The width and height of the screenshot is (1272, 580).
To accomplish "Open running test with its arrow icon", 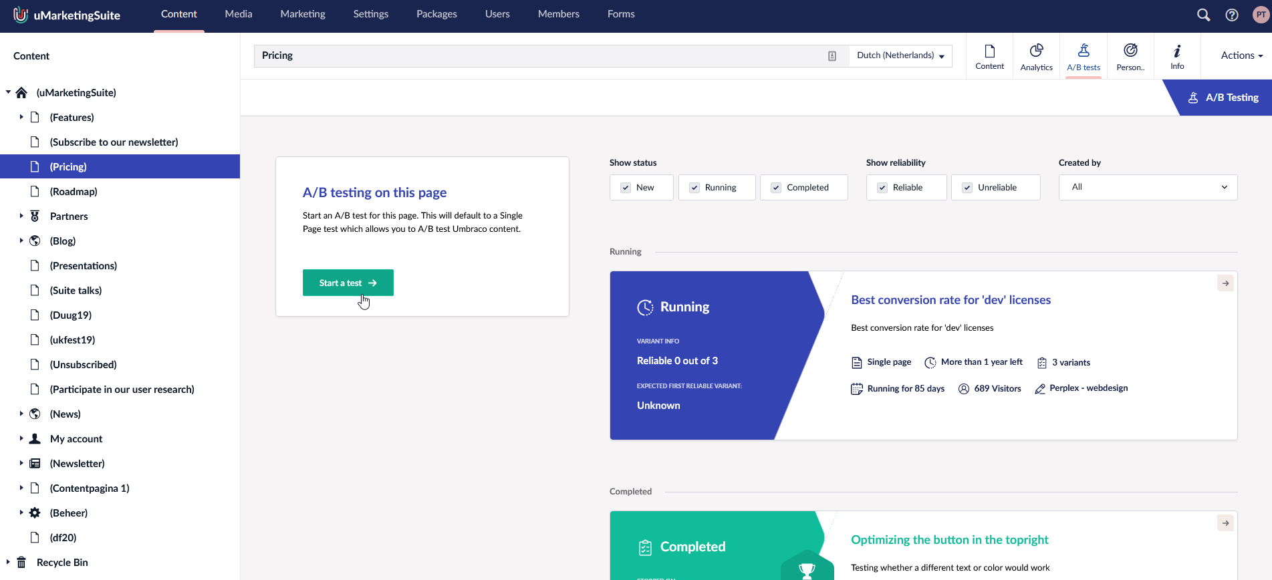I will (x=1225, y=283).
